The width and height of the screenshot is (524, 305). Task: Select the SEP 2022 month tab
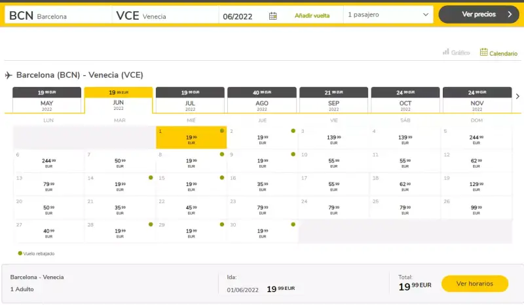coord(333,100)
